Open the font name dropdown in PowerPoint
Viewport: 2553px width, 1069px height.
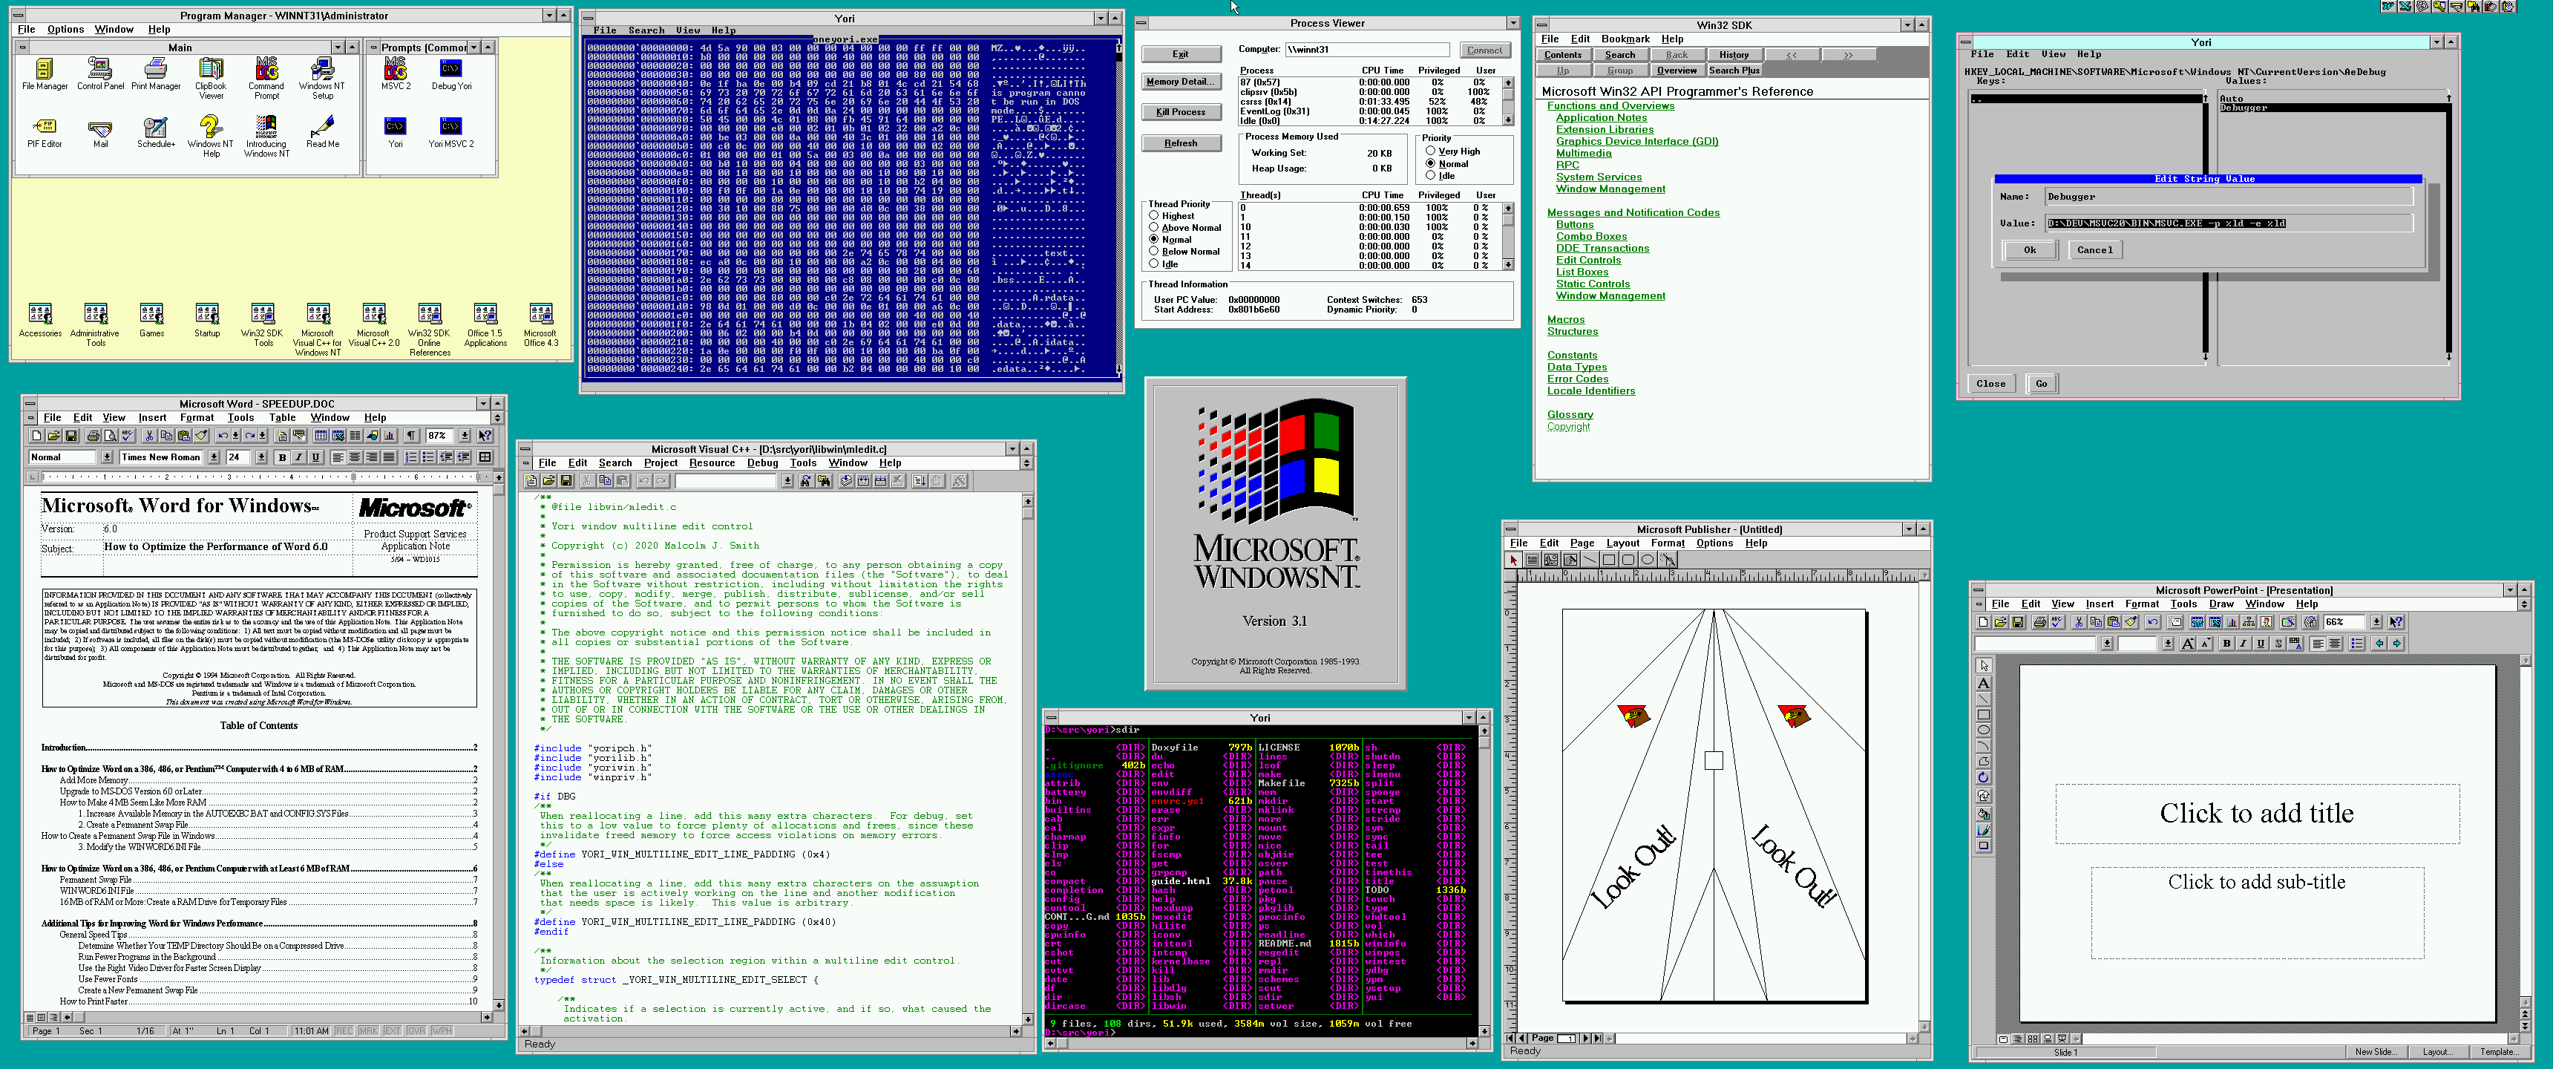(x=2107, y=644)
